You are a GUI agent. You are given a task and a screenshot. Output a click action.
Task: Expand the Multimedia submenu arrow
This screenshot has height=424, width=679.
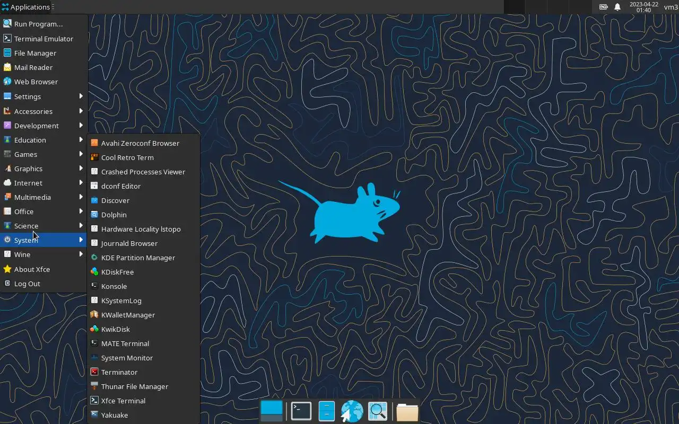coord(81,197)
